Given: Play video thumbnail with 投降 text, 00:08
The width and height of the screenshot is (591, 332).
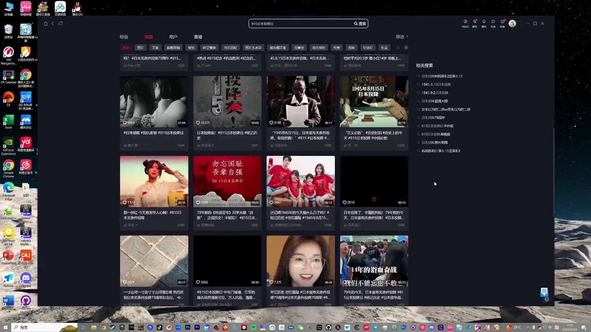Looking at the screenshot, I should (227, 101).
